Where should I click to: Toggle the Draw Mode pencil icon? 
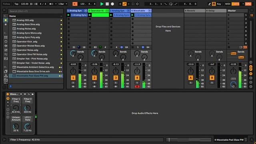210,4
